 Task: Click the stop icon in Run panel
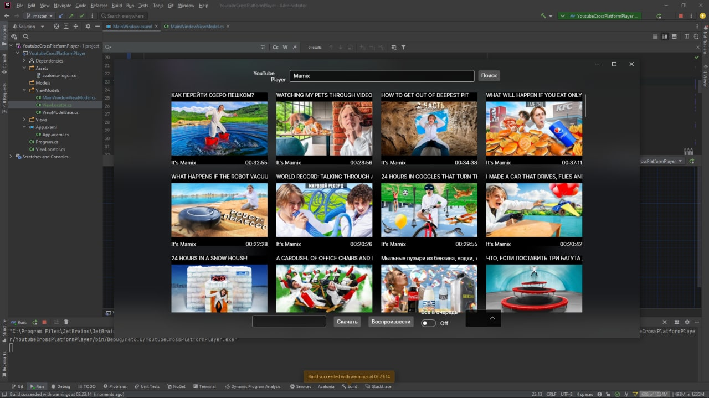point(44,322)
